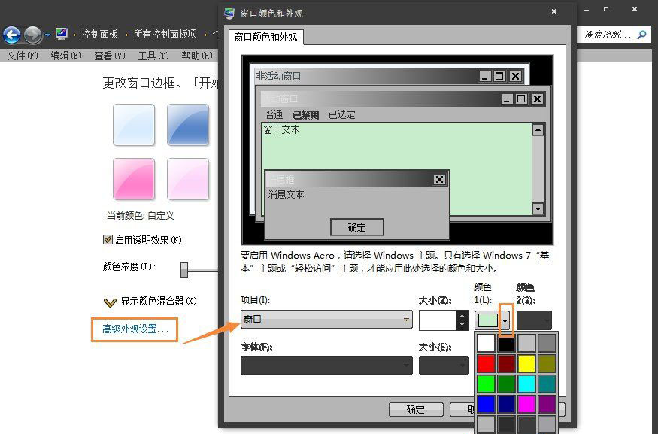This screenshot has height=434, width=658.
Task: Open 高级外观设置 link
Action: point(135,329)
